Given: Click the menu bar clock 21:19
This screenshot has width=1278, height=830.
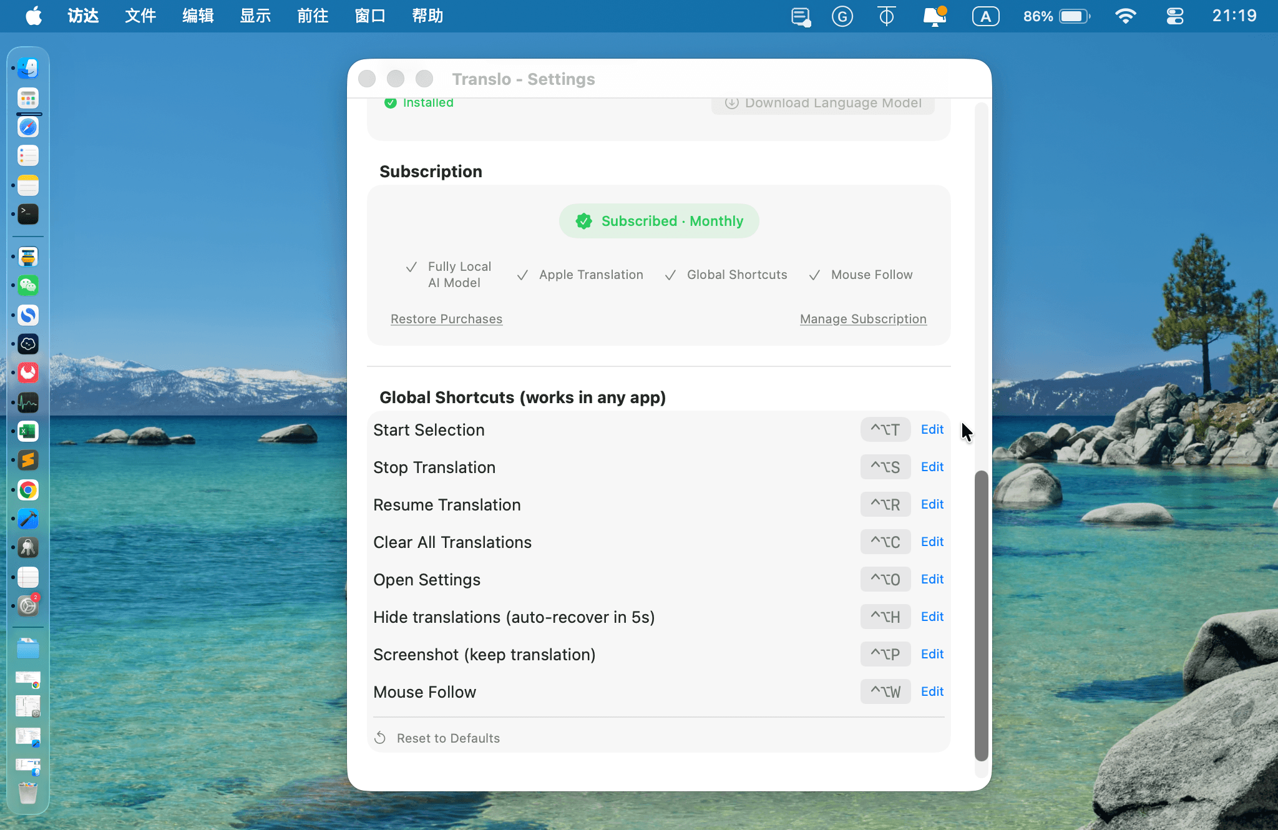Looking at the screenshot, I should 1234,16.
